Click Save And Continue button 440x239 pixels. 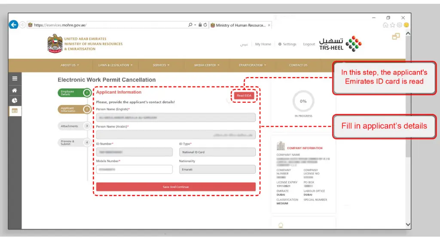[176, 187]
